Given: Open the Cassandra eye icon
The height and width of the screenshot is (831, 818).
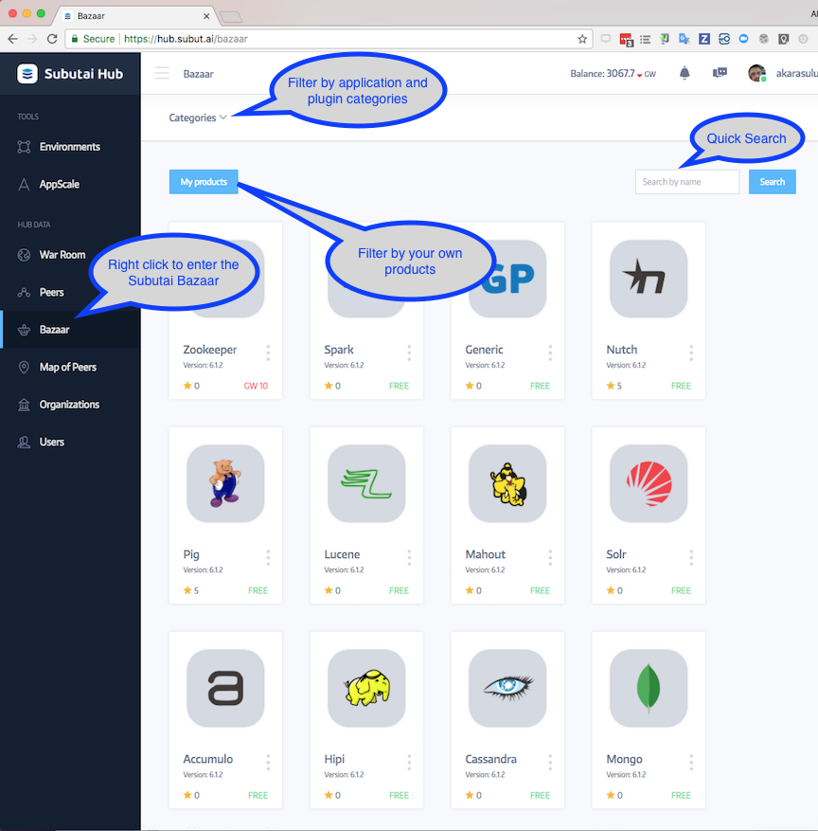Looking at the screenshot, I should pyautogui.click(x=507, y=688).
